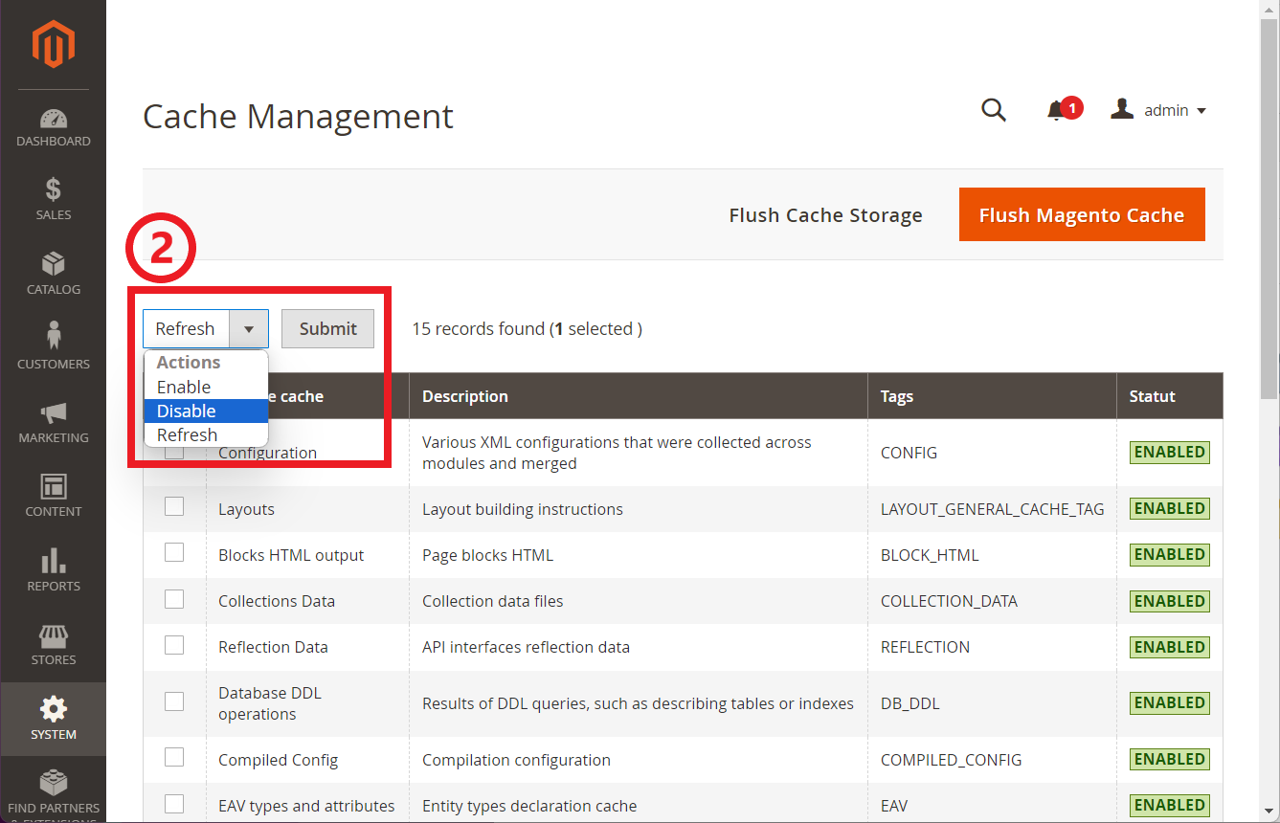Viewport: 1280px width, 823px height.
Task: Open the Reports sidebar menu
Action: click(54, 569)
